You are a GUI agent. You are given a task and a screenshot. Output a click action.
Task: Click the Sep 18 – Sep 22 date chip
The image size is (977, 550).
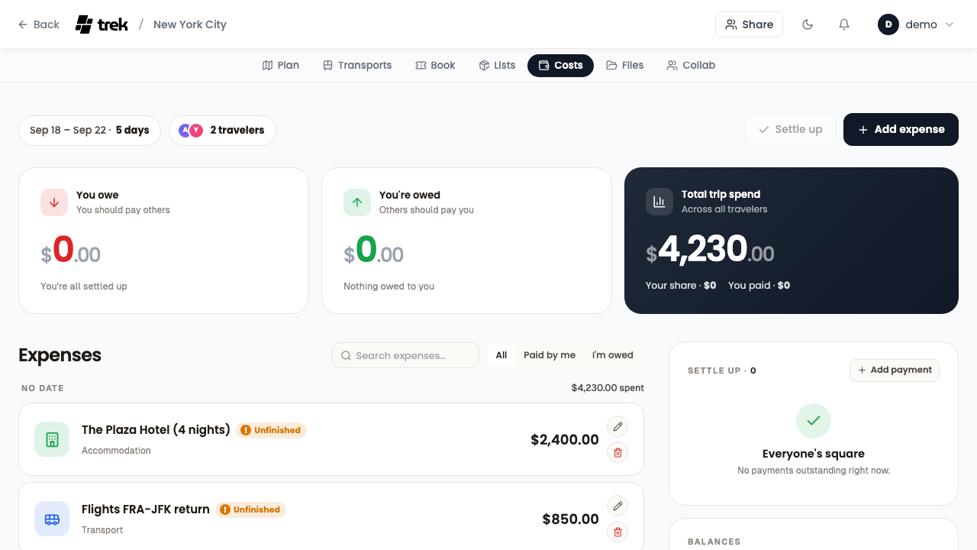click(89, 131)
